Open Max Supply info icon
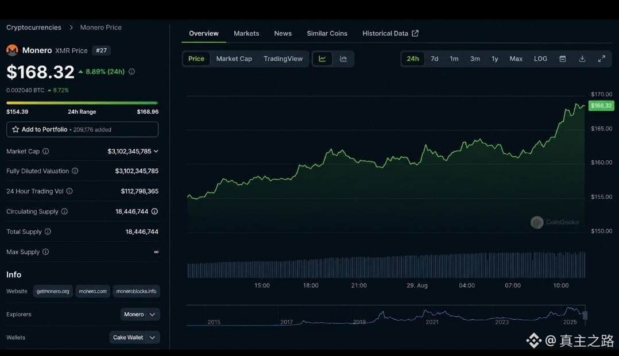Screen dimensions: 619x356 tap(46, 252)
